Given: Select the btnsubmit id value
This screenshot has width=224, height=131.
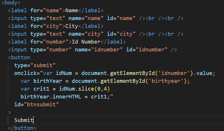Looking at the screenshot, I should pos(41,105).
